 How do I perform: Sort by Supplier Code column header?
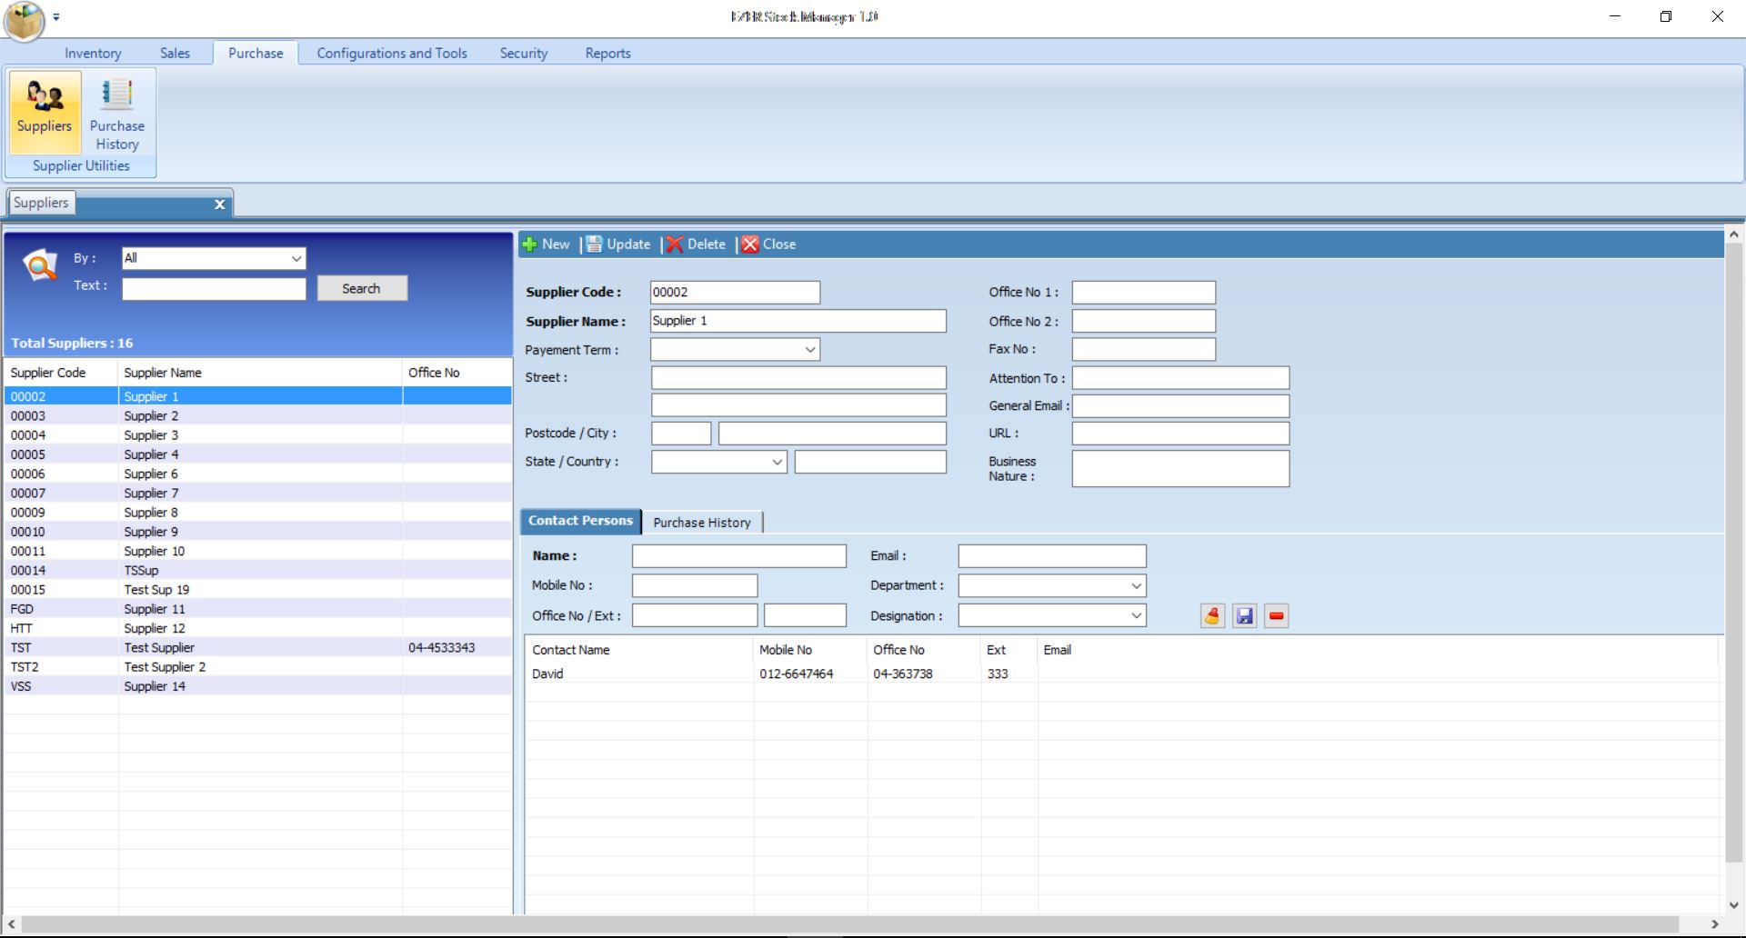coord(62,373)
